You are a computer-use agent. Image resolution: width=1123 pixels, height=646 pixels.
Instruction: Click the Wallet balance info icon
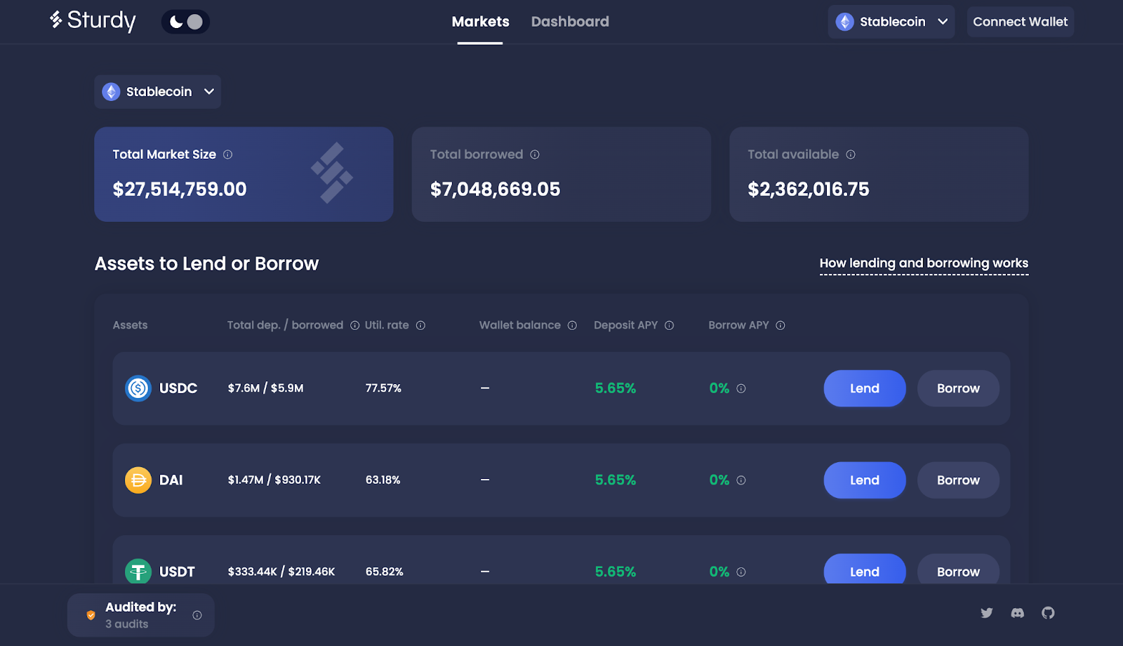click(x=572, y=325)
